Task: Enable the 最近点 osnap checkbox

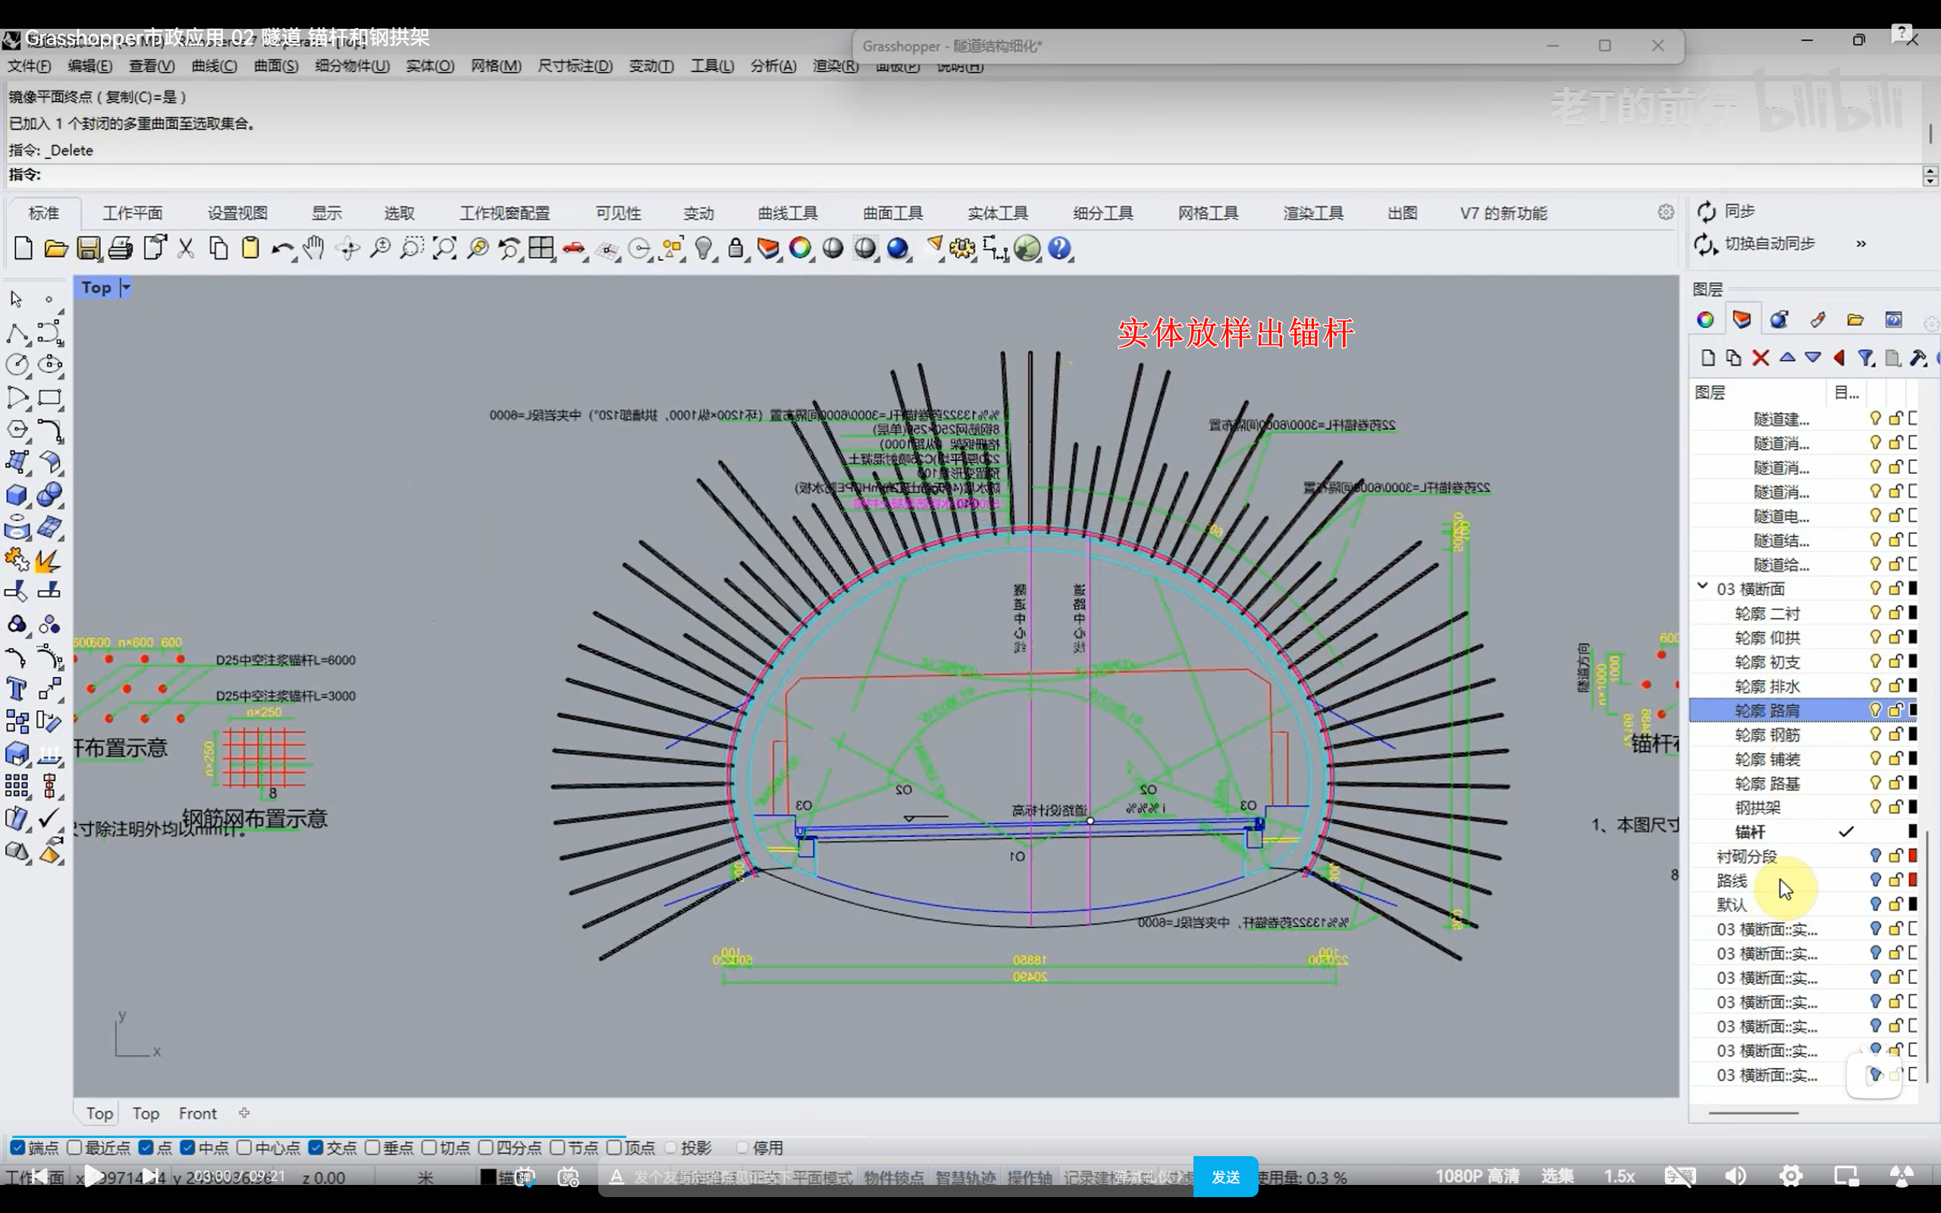Action: [74, 1147]
